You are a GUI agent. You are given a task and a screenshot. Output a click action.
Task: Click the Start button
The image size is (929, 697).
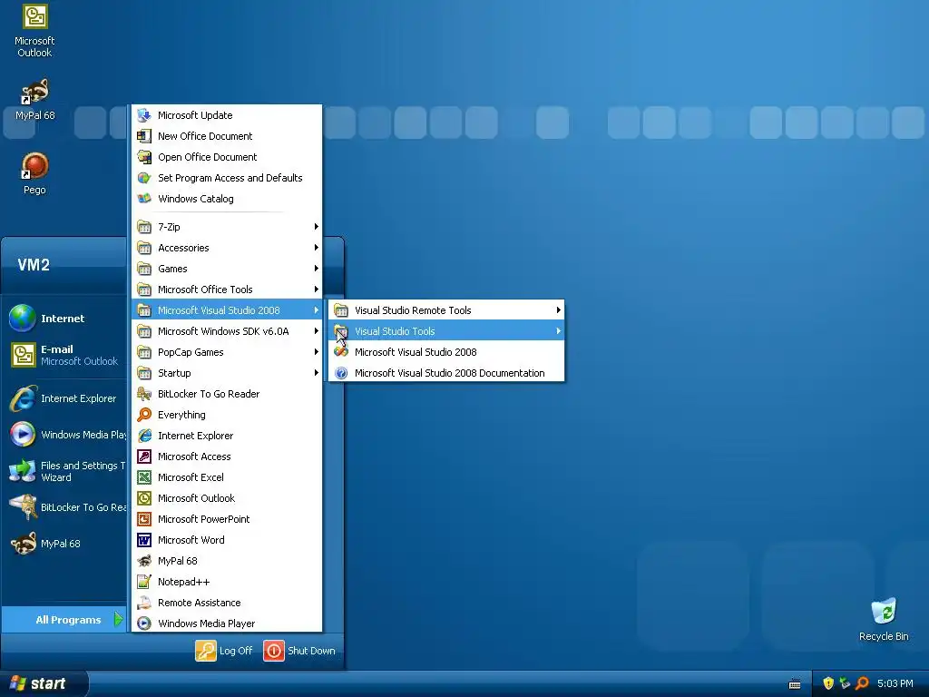[44, 683]
